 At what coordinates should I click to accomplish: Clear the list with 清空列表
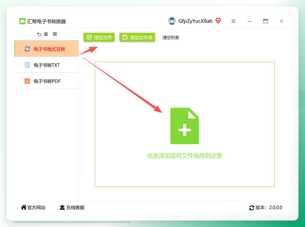pyautogui.click(x=171, y=37)
